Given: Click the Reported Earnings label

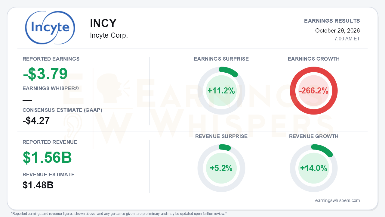Looking at the screenshot, I should click(x=51, y=59).
